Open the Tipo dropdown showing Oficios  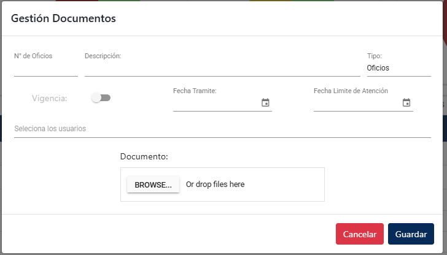399,68
